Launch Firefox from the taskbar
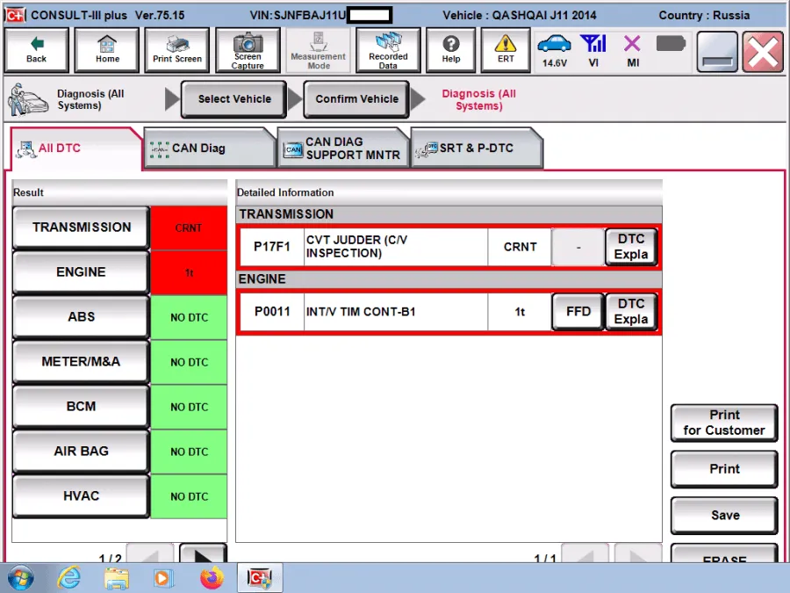 [212, 578]
